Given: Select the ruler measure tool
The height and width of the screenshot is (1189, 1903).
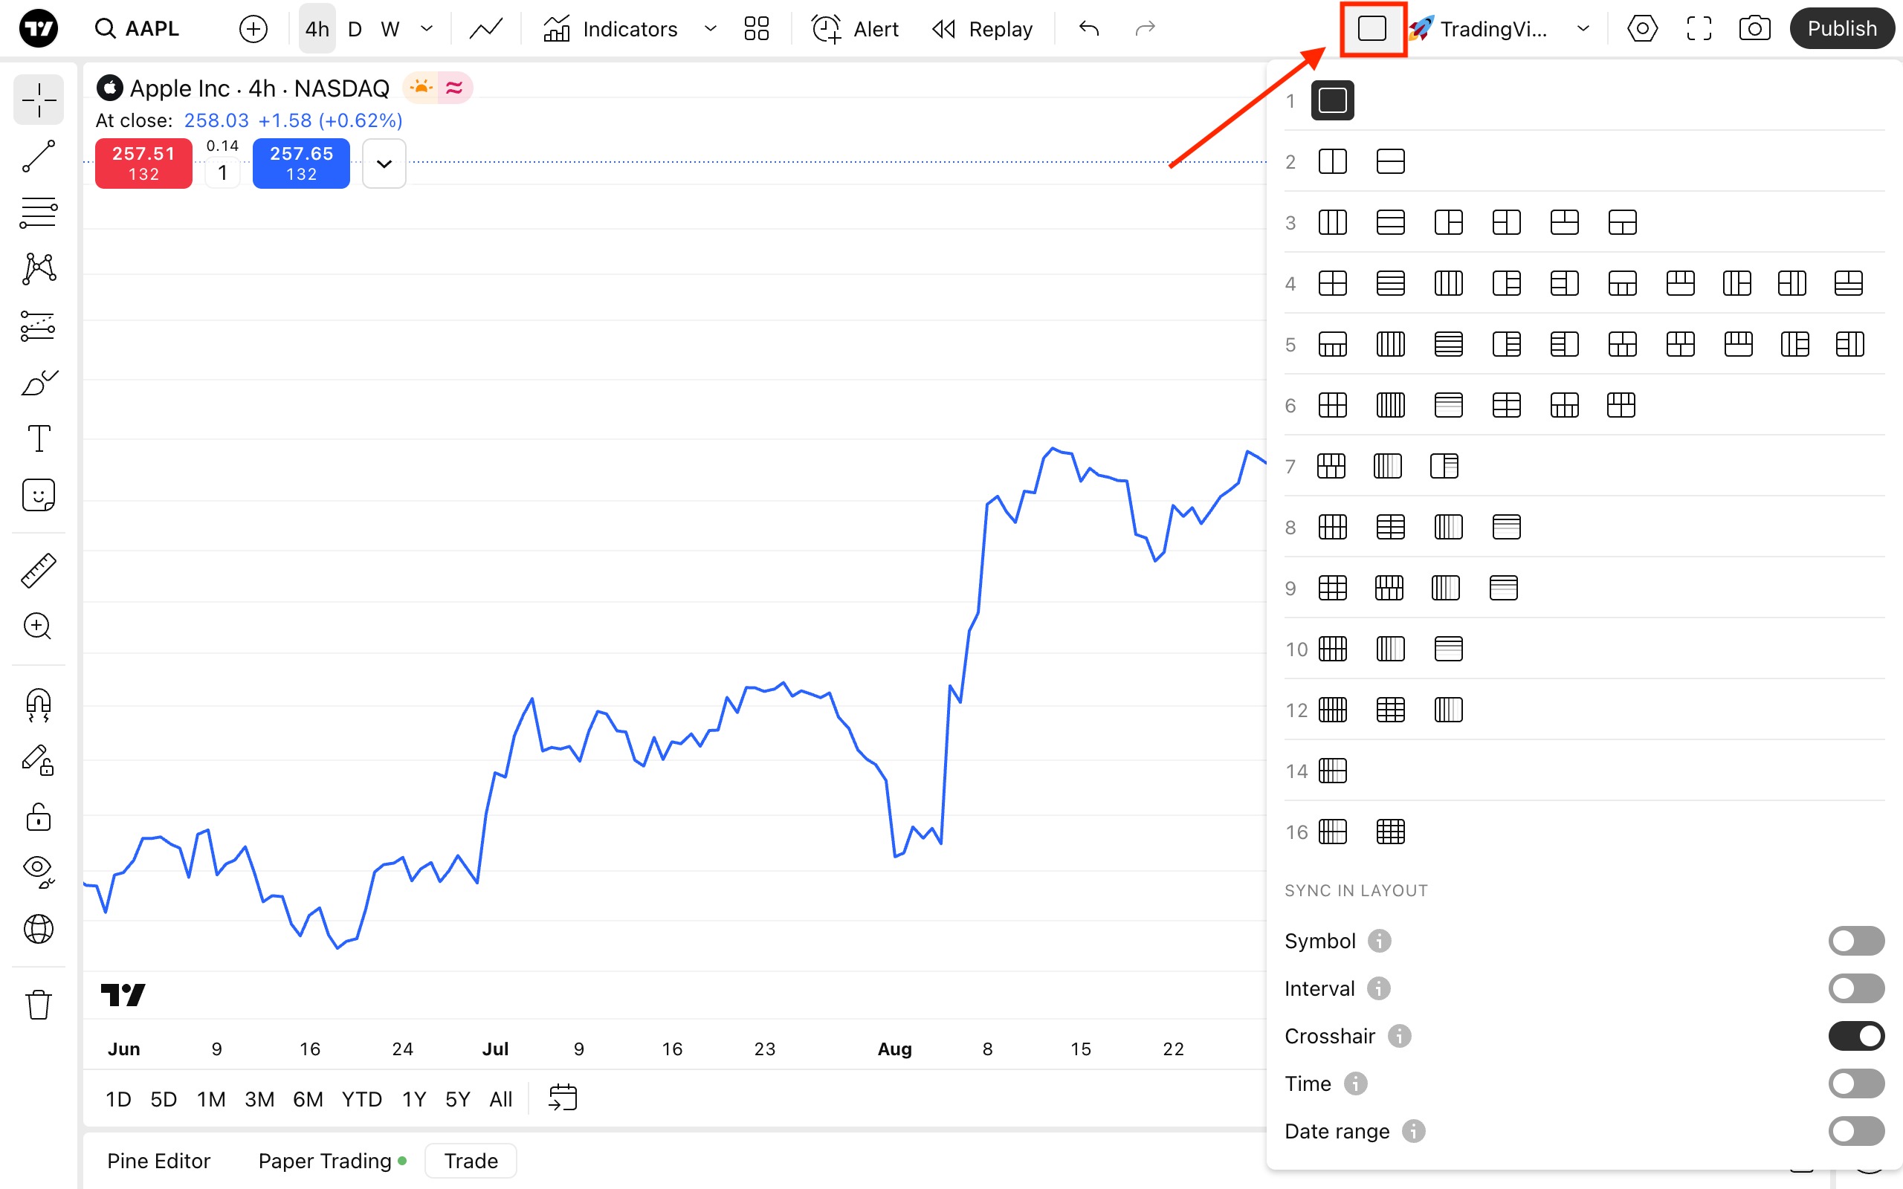Looking at the screenshot, I should (x=38, y=571).
